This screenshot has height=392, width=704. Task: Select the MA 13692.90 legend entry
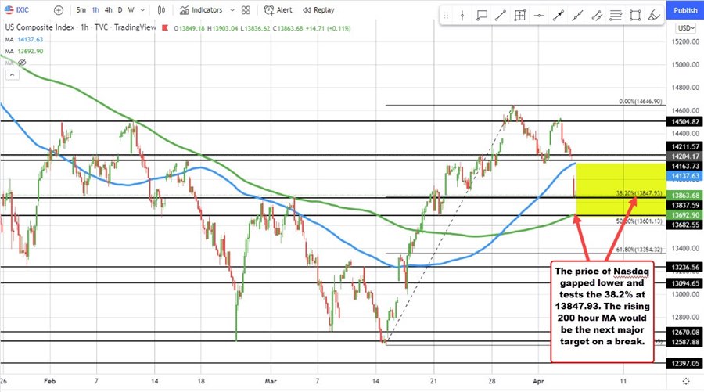[24, 51]
